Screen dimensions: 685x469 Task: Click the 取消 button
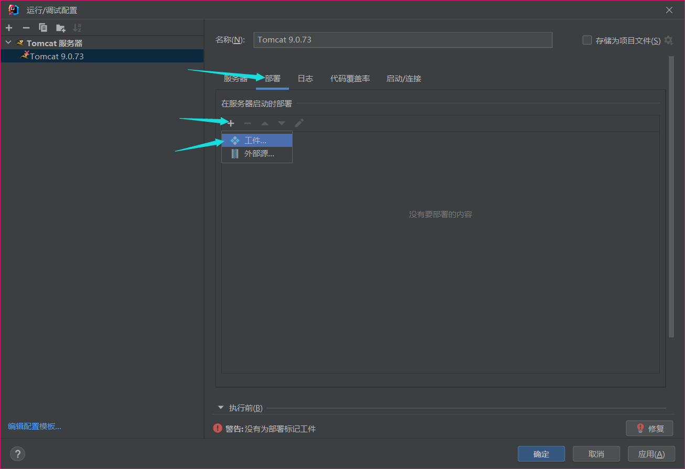(596, 454)
